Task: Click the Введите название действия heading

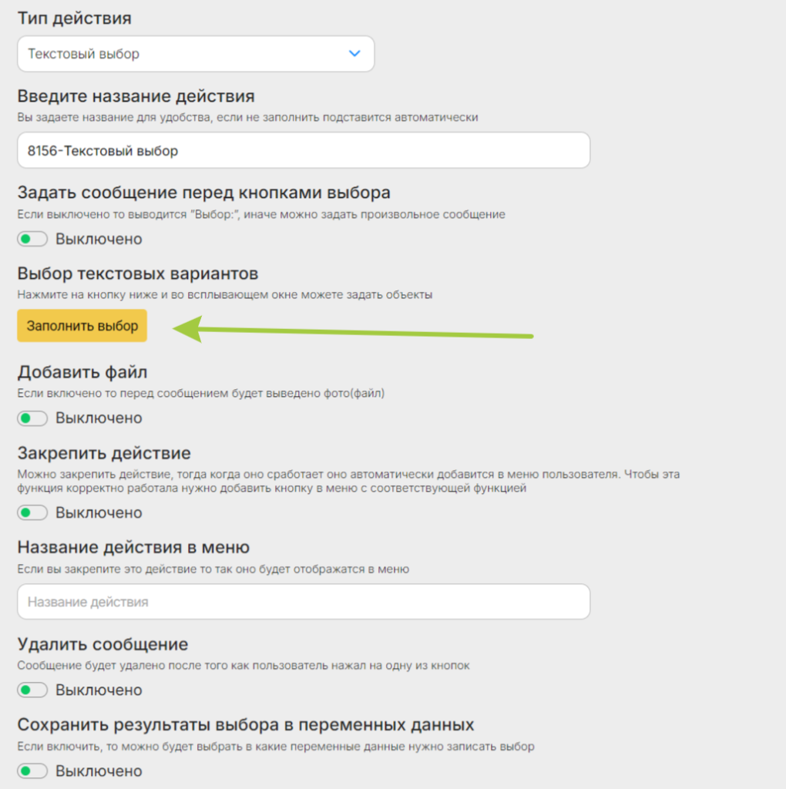Action: 136,96
